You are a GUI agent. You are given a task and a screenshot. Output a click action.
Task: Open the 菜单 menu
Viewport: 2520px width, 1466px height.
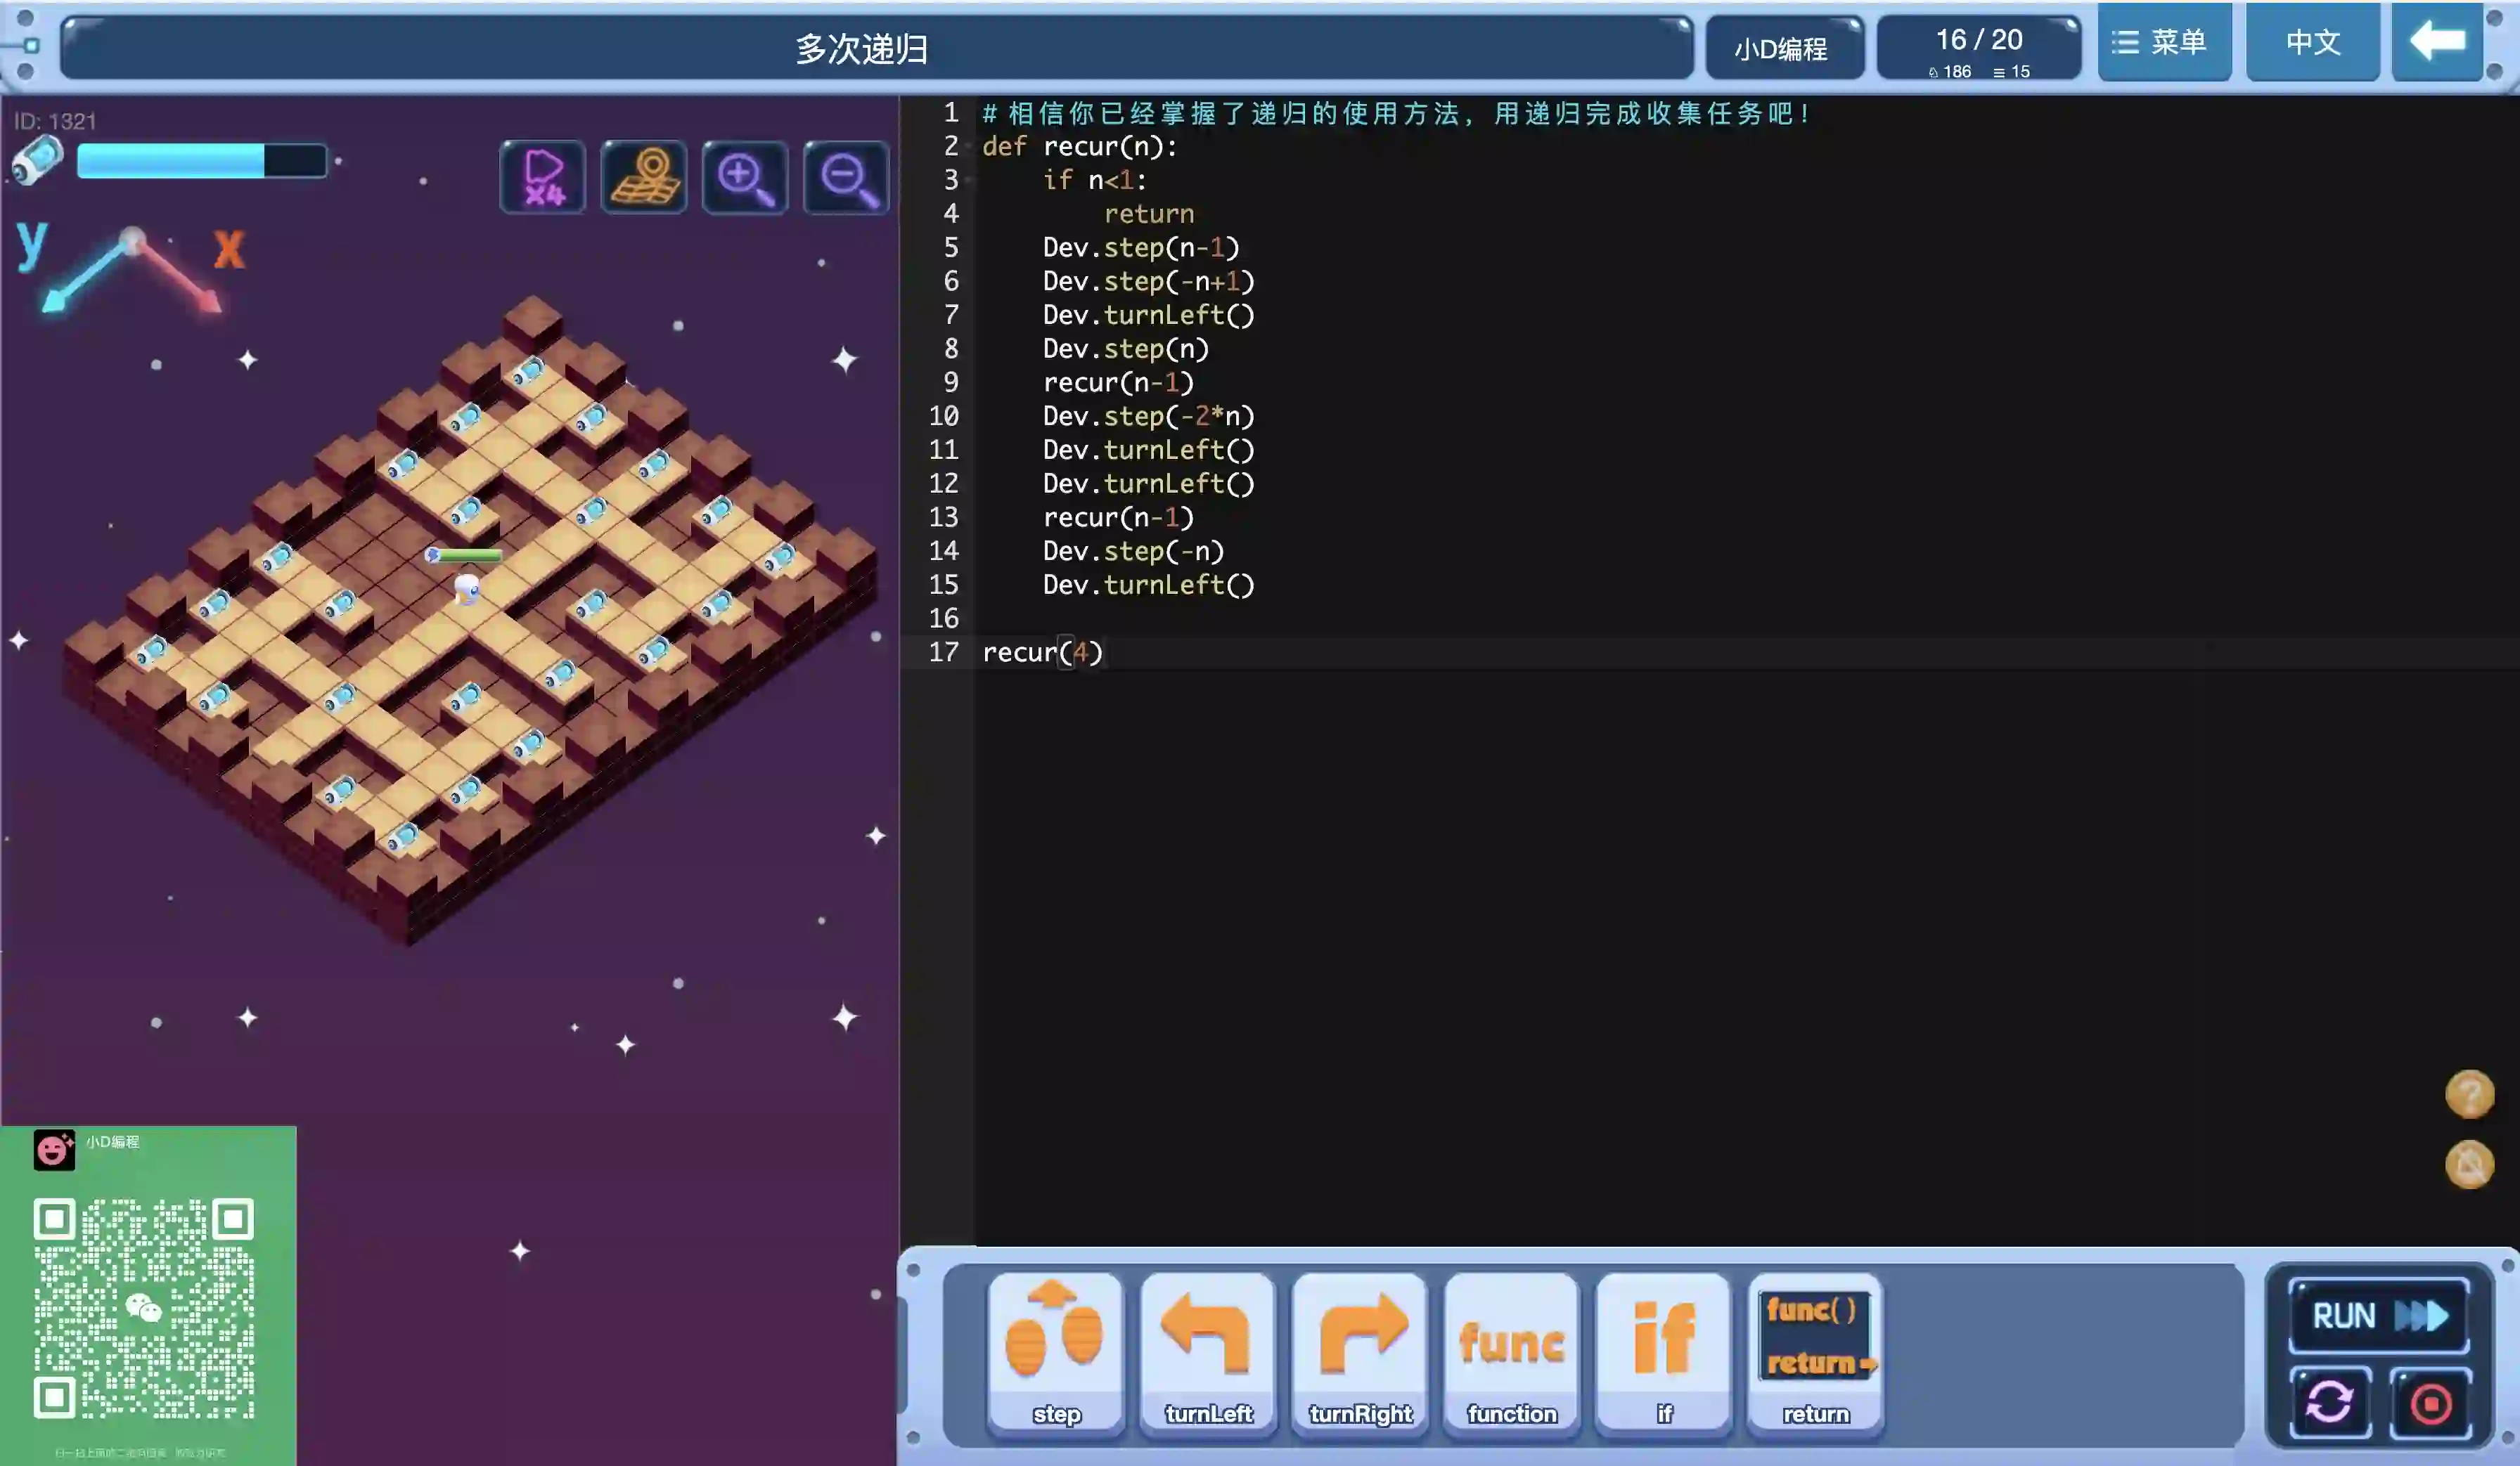click(2163, 43)
